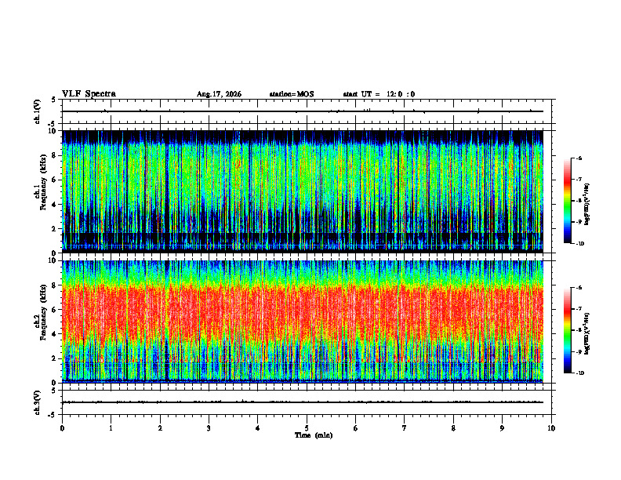Click the time axis tick label "4"
The height and width of the screenshot is (480, 621).
pos(258,428)
